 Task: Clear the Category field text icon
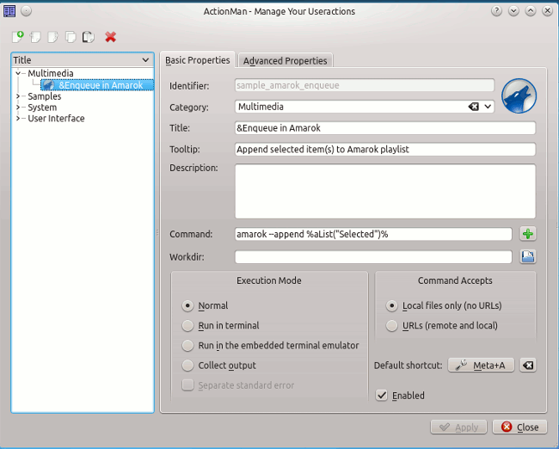[474, 107]
